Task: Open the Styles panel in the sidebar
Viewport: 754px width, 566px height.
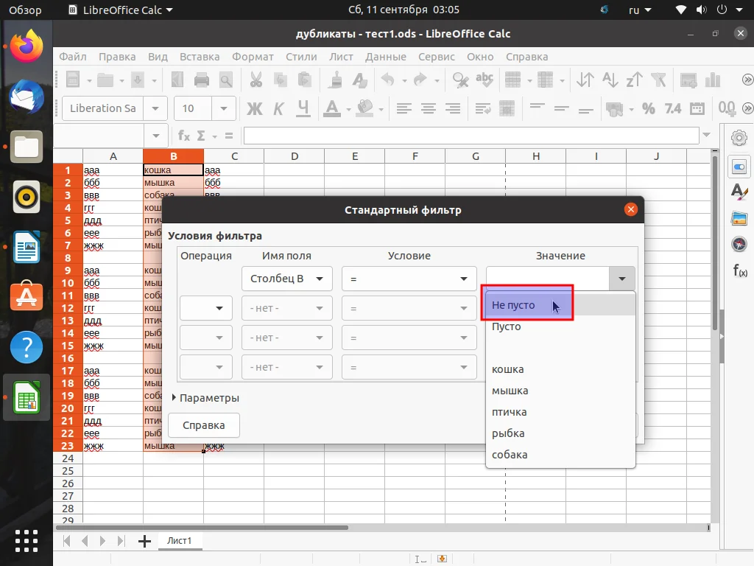Action: point(739,192)
